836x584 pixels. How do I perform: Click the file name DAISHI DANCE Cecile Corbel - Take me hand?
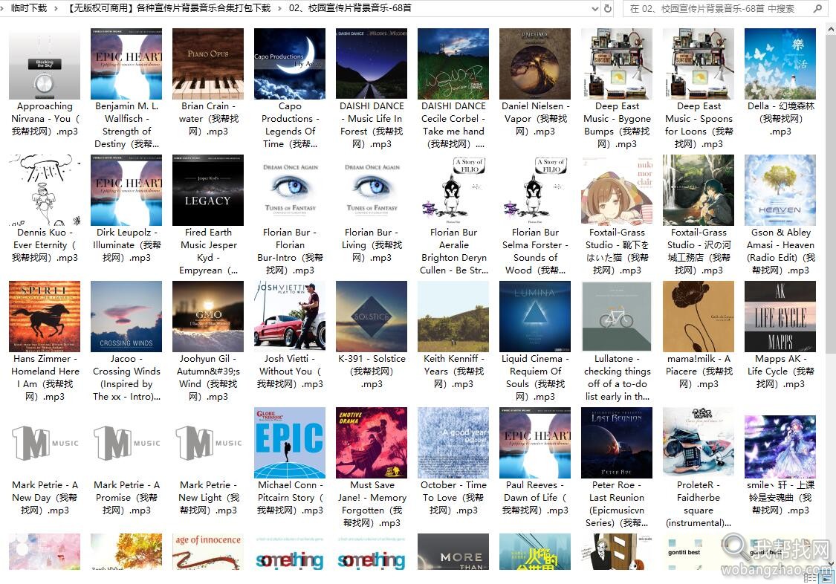[x=453, y=126]
